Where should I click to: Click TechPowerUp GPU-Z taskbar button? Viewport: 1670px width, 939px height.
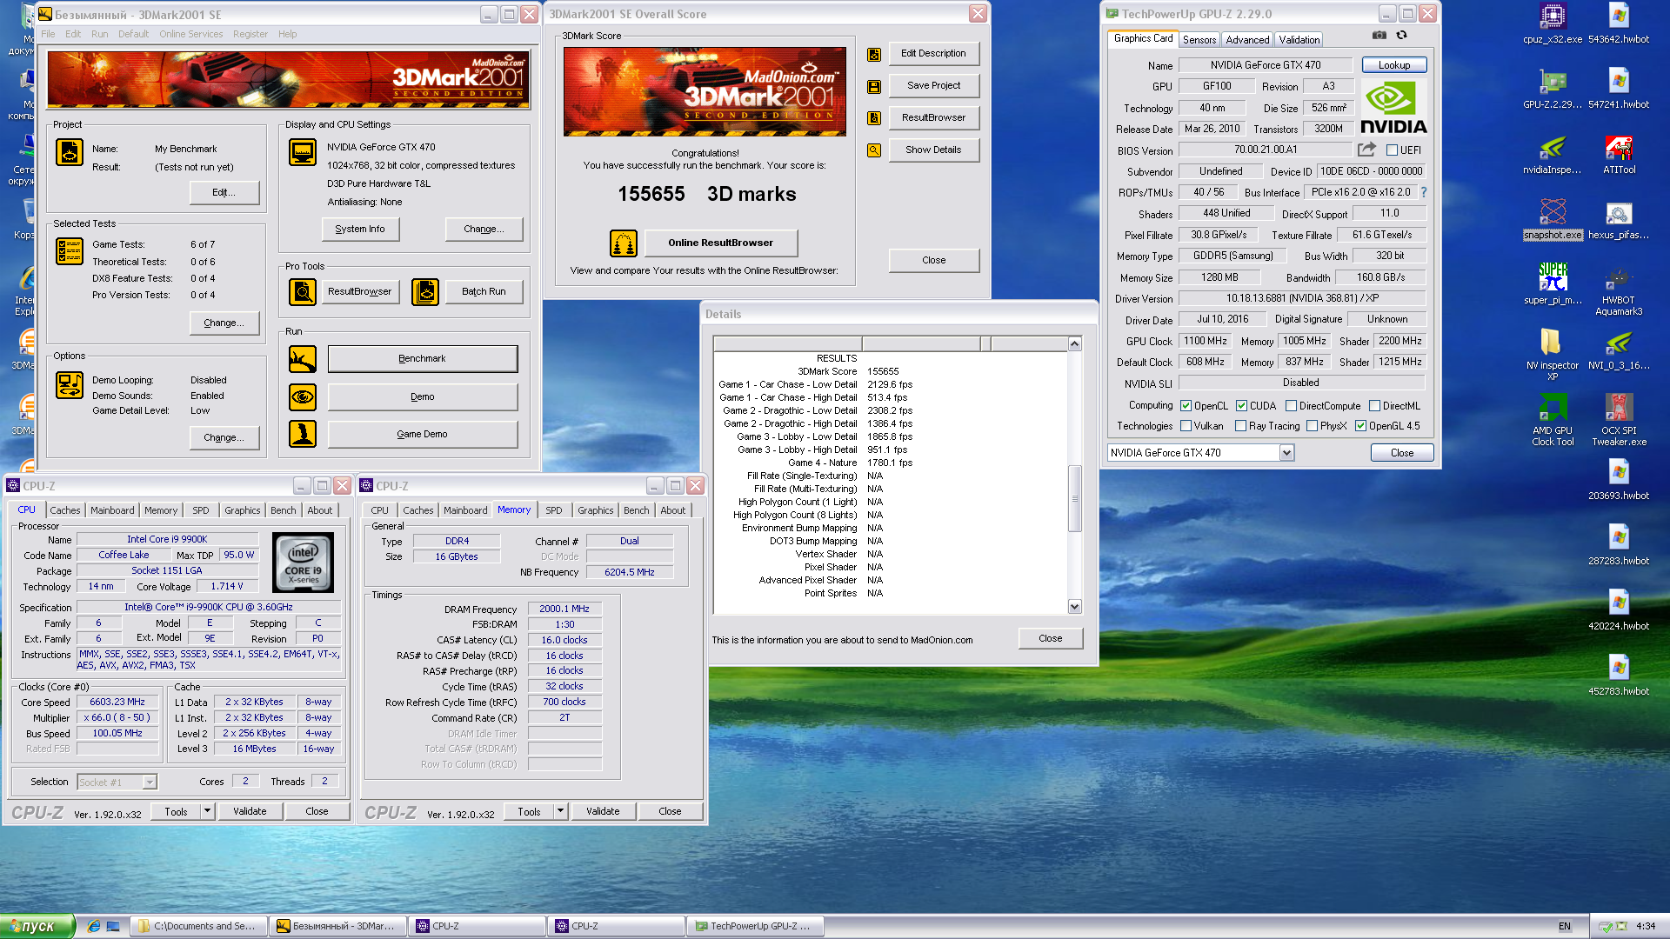pyautogui.click(x=755, y=927)
